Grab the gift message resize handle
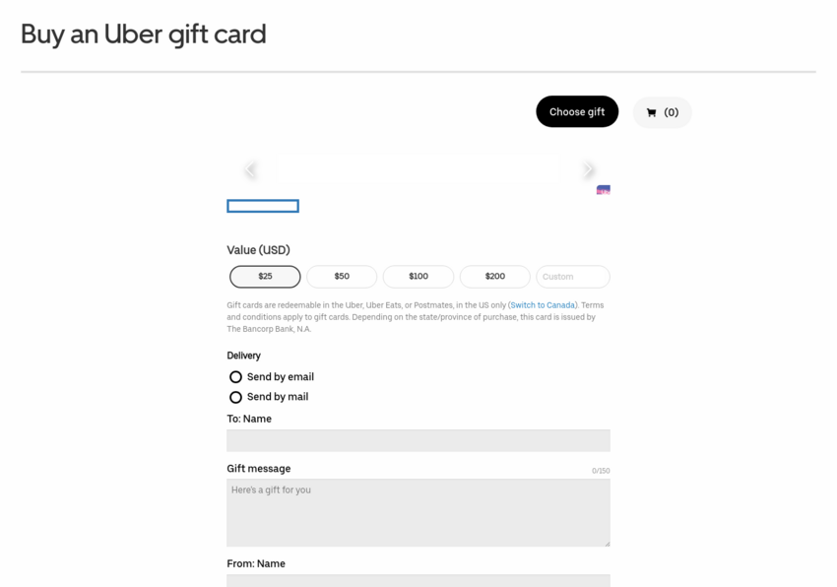837x587 pixels. coord(607,544)
